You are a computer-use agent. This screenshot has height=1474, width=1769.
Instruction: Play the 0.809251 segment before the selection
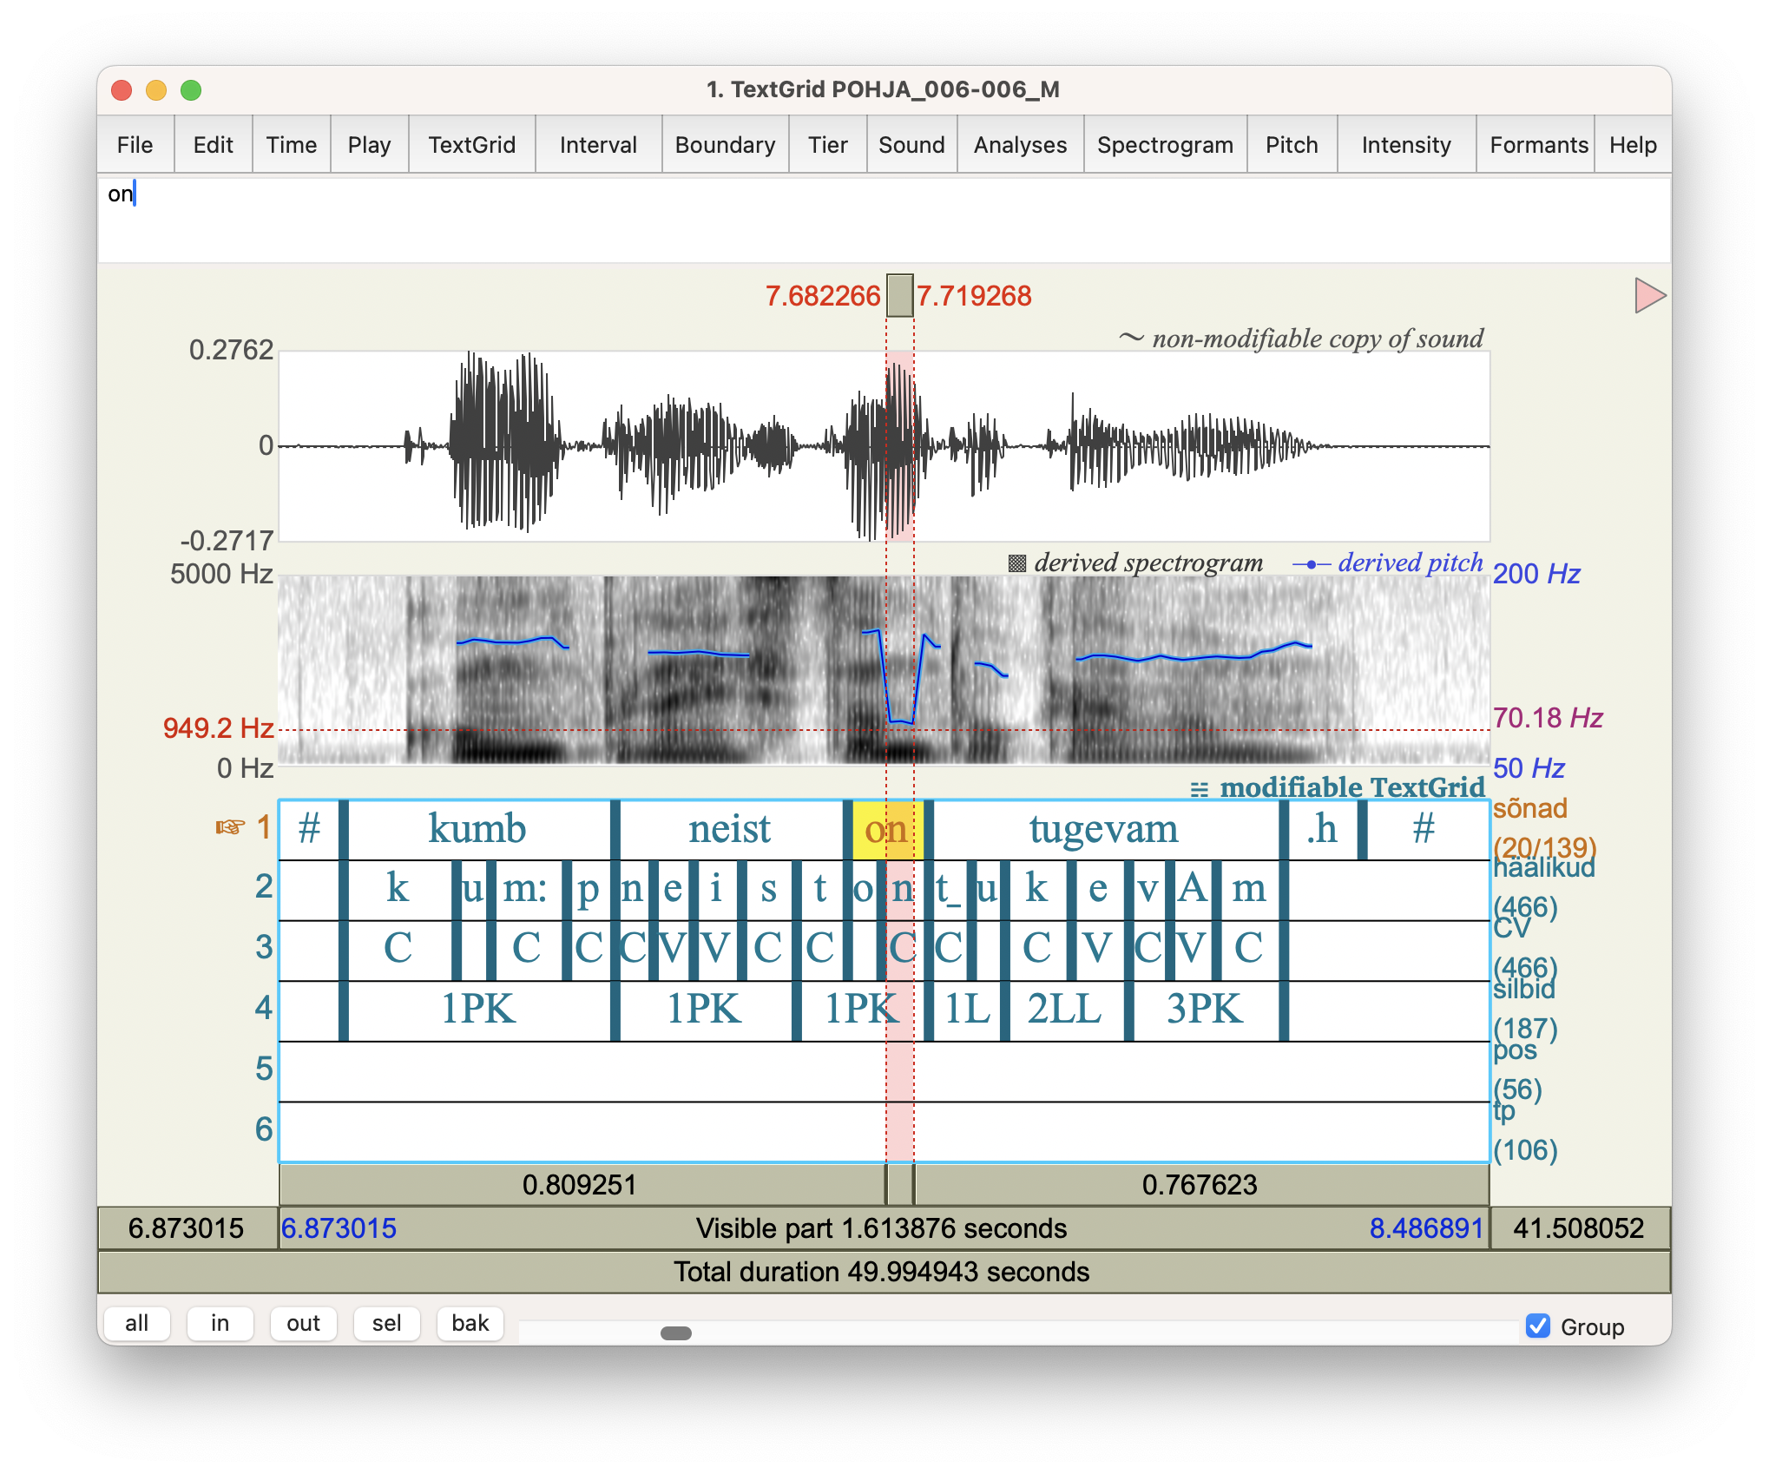click(x=581, y=1185)
